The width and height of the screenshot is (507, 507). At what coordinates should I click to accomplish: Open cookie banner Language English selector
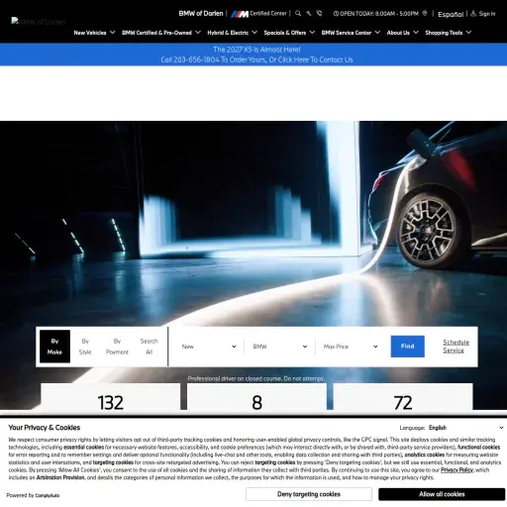465,428
